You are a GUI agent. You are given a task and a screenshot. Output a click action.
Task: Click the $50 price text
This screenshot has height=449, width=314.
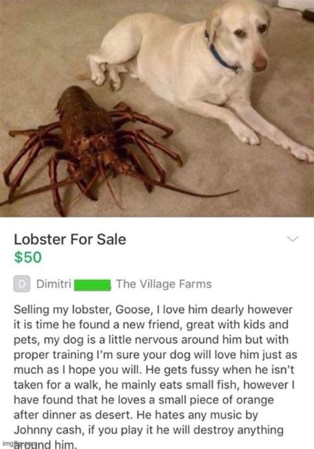pyautogui.click(x=28, y=257)
